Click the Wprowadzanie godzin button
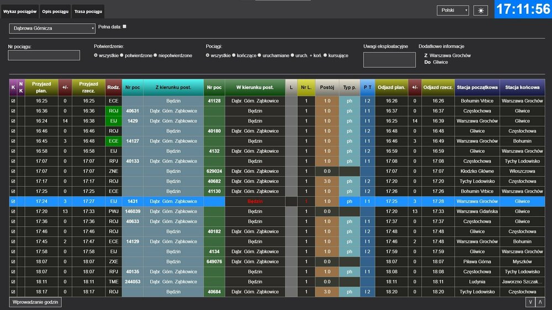This screenshot has height=310, width=552. click(36, 302)
